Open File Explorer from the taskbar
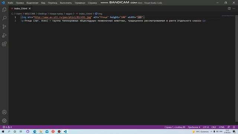The height and width of the screenshot is (134, 238). point(41,131)
